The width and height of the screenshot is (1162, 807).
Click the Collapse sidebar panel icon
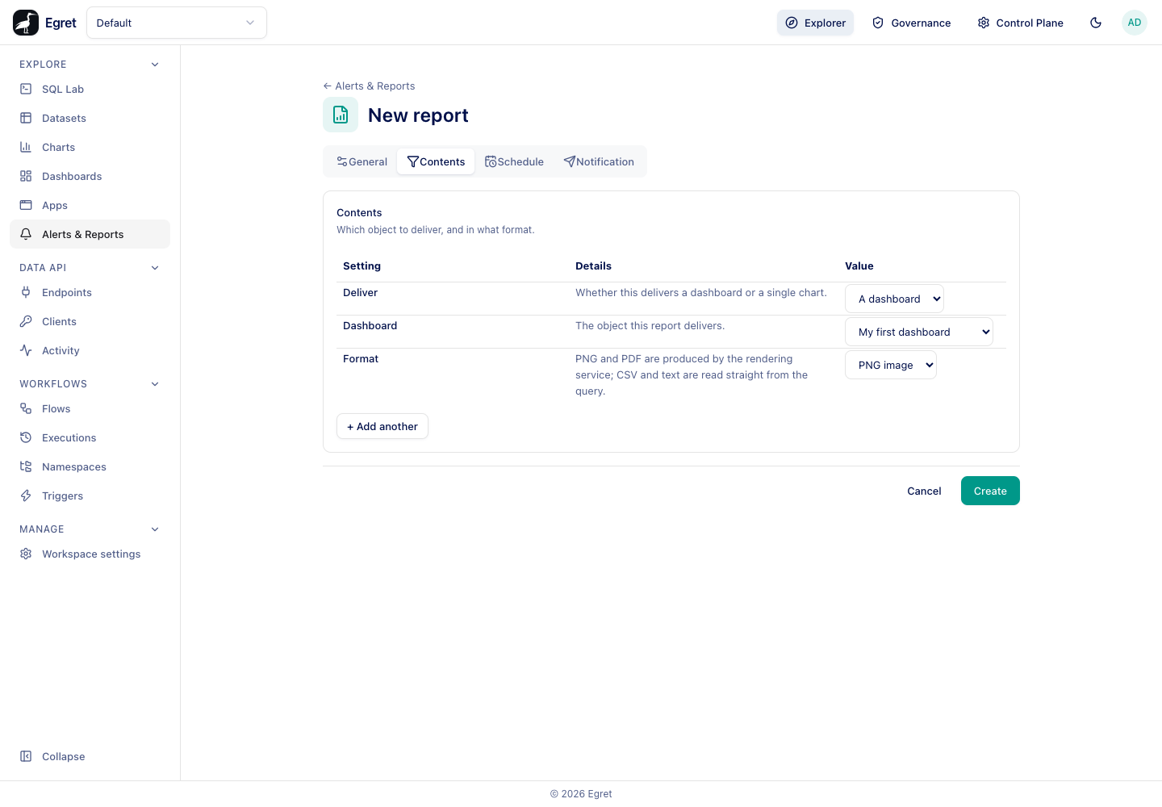(x=26, y=756)
